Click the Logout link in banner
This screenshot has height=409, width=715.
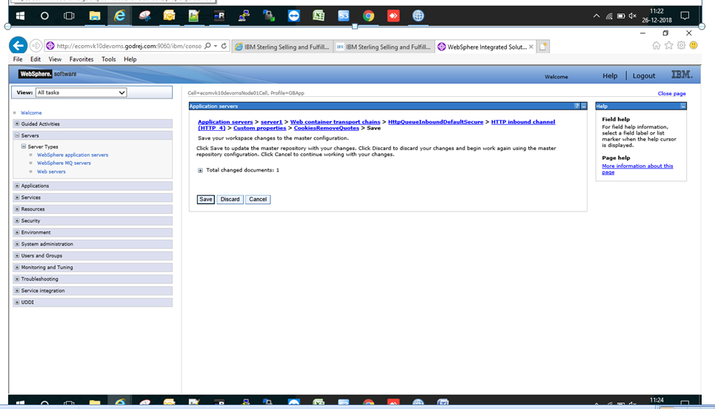coord(643,76)
